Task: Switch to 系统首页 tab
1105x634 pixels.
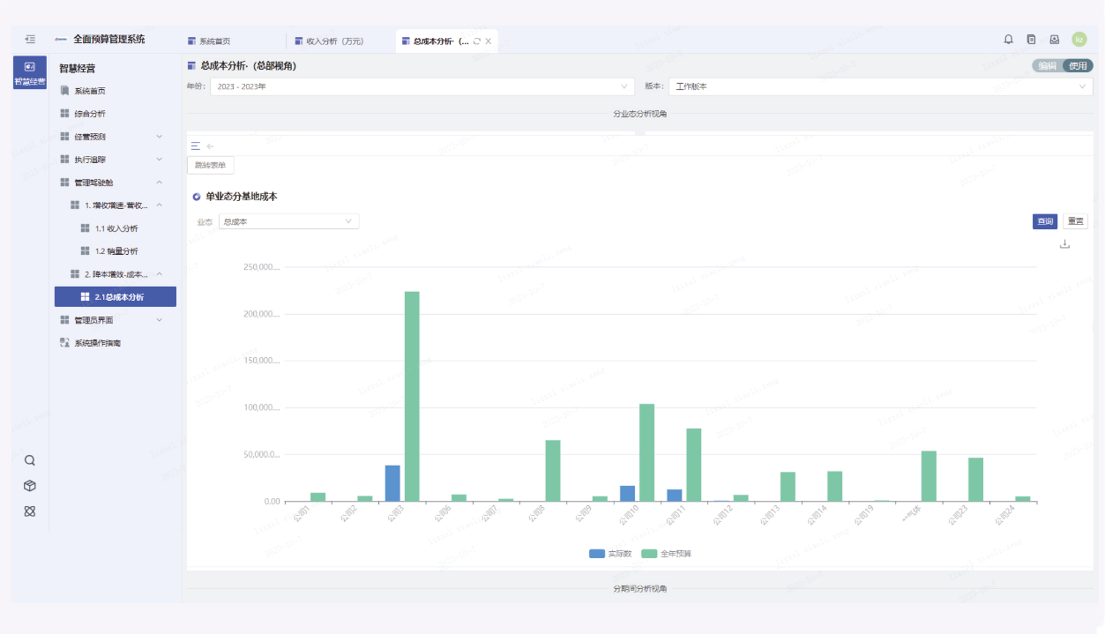Action: [214, 41]
